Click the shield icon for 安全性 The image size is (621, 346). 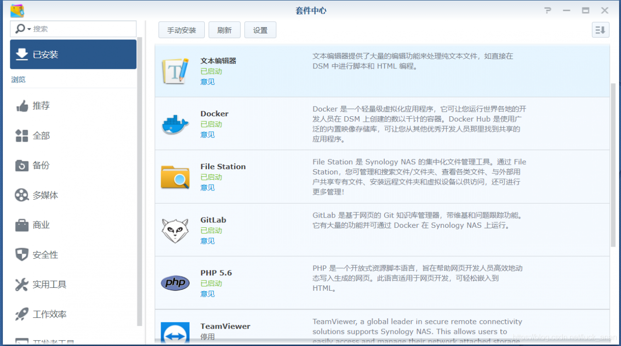(22, 255)
